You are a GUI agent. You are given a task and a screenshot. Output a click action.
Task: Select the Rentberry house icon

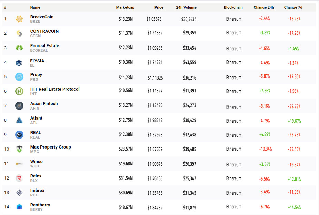(x=19, y=207)
